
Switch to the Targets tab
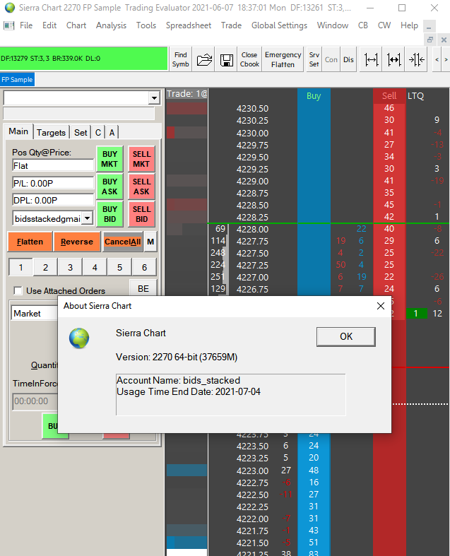point(51,133)
